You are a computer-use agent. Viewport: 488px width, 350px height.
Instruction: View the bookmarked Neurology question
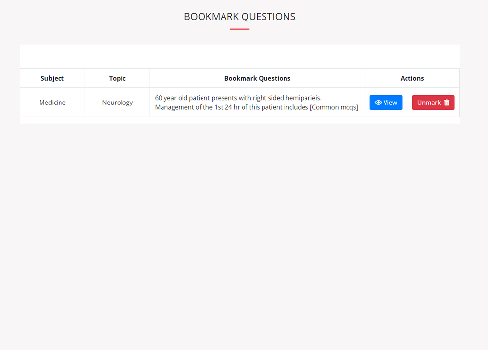pos(386,103)
